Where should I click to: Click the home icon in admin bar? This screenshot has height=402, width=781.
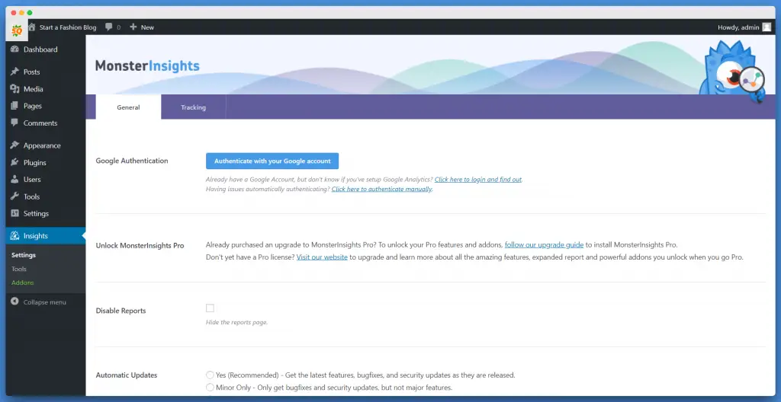32,27
